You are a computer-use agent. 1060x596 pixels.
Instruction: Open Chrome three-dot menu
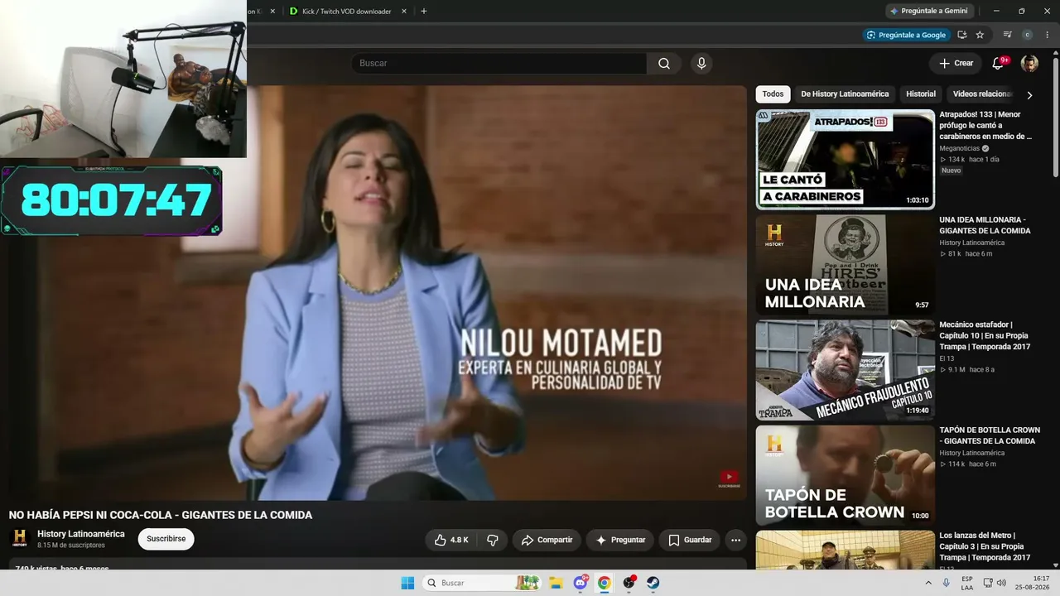[x=1048, y=35]
